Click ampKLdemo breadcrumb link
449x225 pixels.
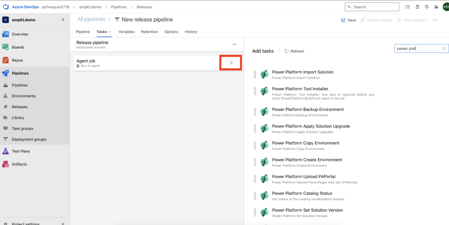(90, 7)
